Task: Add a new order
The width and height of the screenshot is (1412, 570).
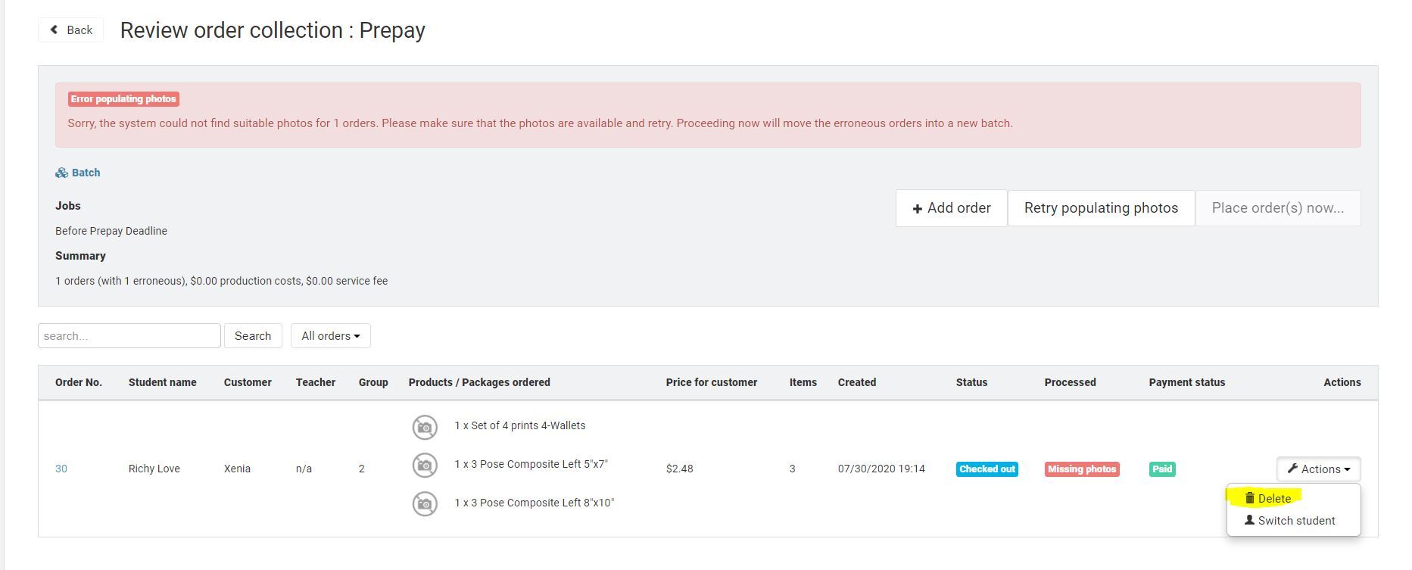Action: point(951,208)
